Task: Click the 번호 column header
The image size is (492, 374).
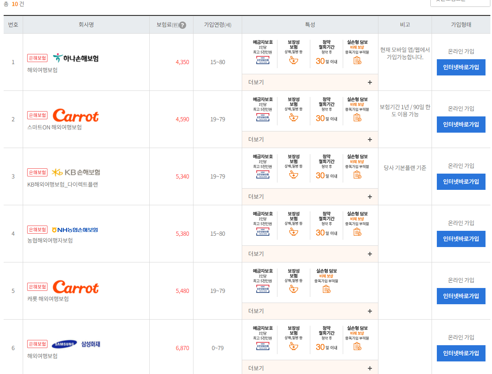Action: pyautogui.click(x=13, y=25)
